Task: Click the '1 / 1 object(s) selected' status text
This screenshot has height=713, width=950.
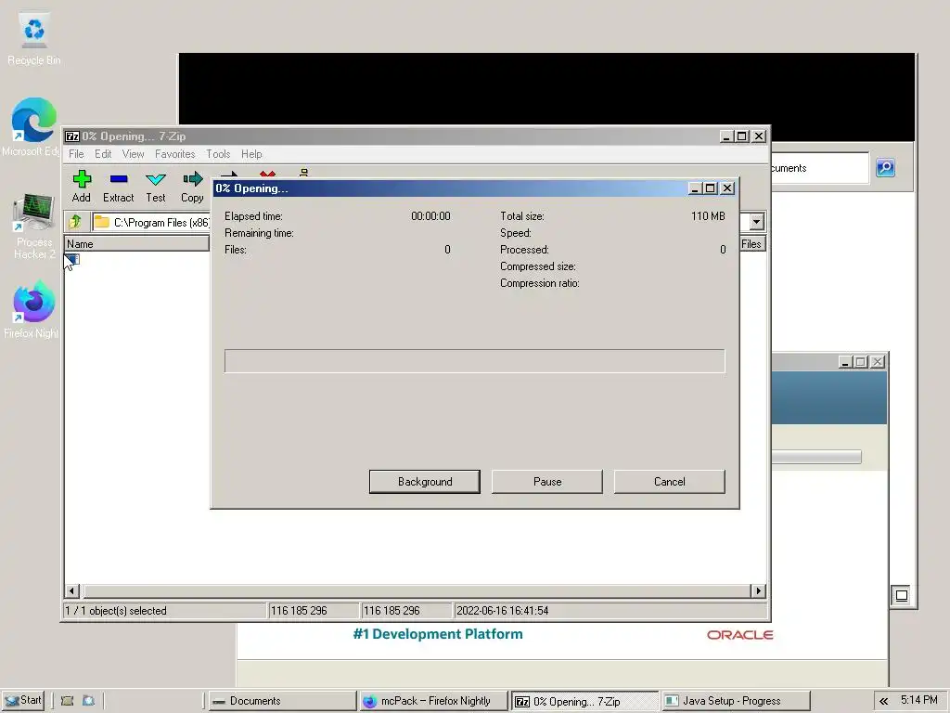Action: tap(116, 611)
